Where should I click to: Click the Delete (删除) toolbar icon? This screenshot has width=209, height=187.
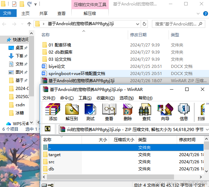coord(128,112)
